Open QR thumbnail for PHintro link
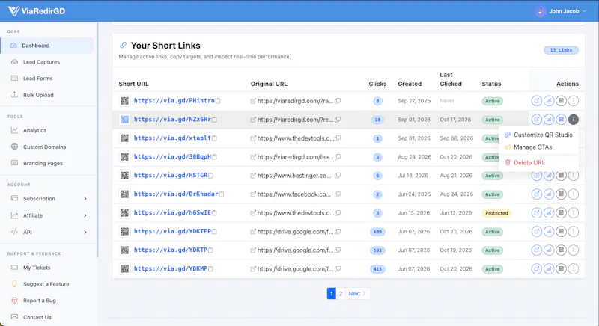The width and height of the screenshot is (599, 326). (x=124, y=101)
